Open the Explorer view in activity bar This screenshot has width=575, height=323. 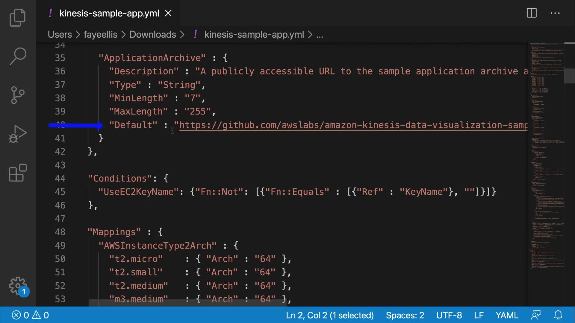(x=18, y=17)
